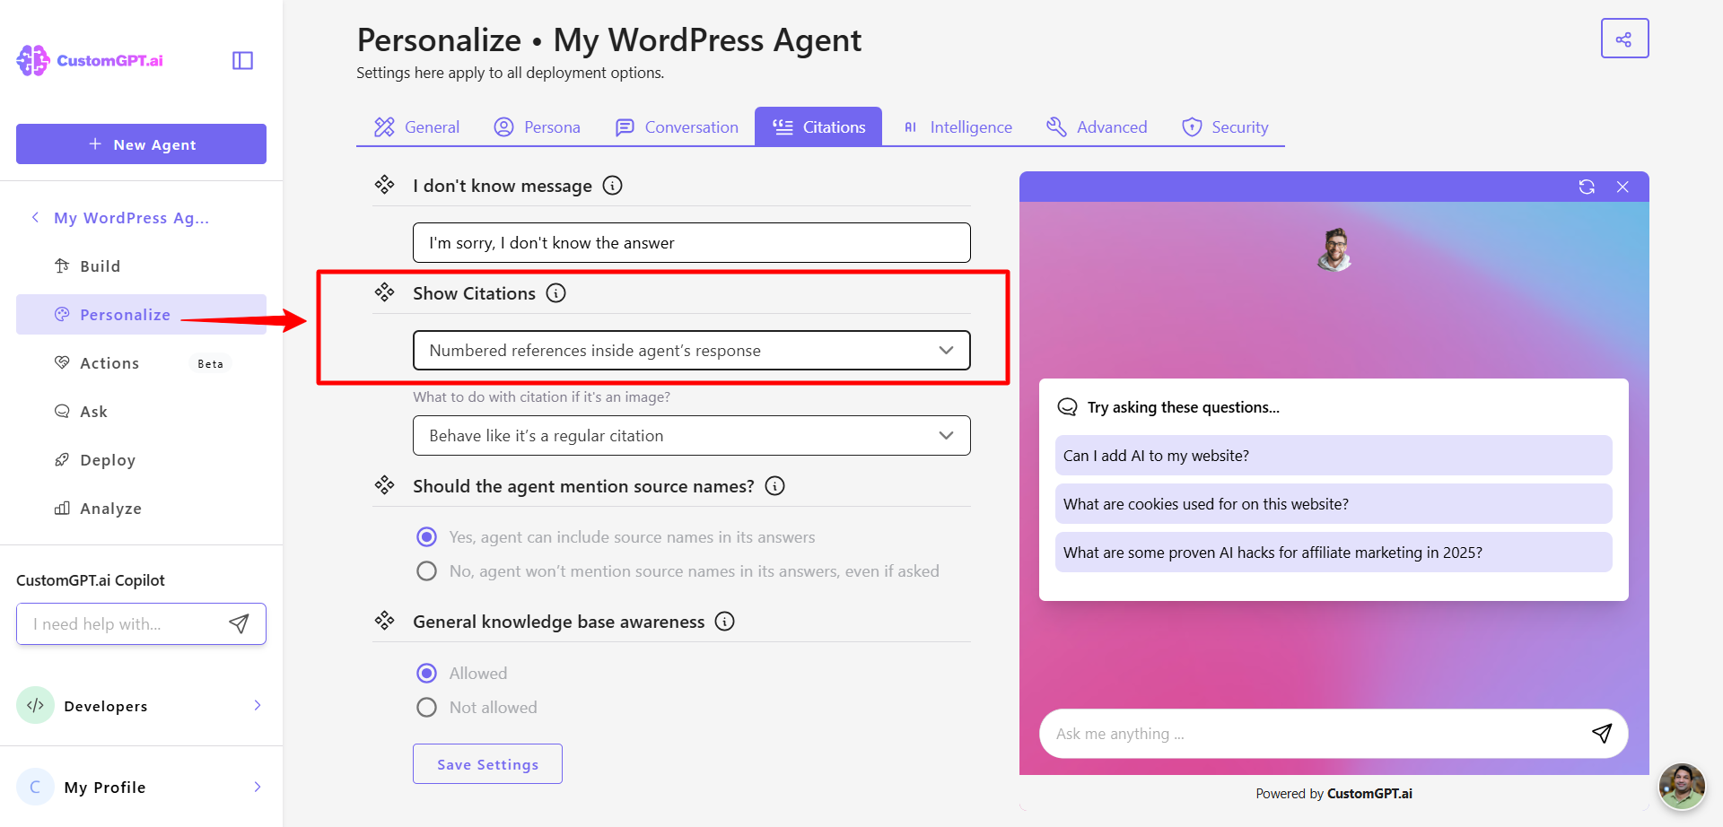The image size is (1723, 827).
Task: Click the Build icon in sidebar
Action: [62, 266]
